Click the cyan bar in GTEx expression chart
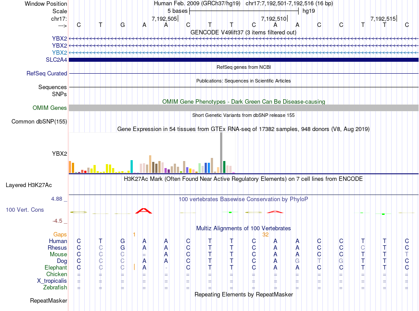Viewport: 419px width, 311px height. [x=131, y=166]
